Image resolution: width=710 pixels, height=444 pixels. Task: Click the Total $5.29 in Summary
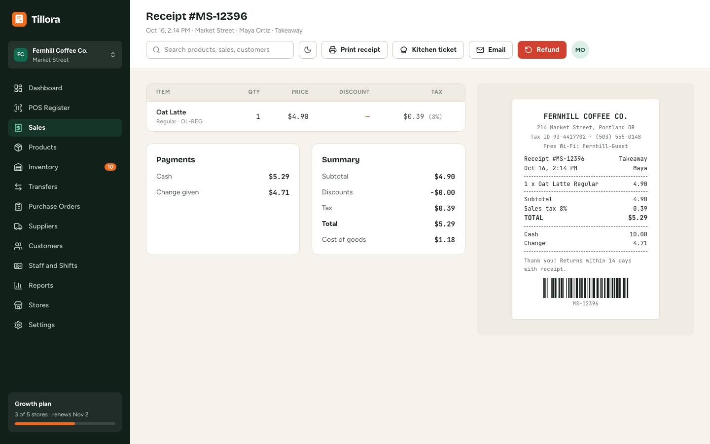pos(444,224)
